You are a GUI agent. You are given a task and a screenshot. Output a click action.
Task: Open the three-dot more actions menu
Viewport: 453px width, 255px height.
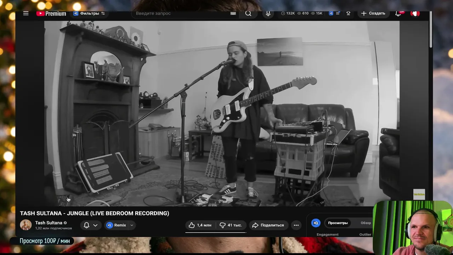point(296,225)
